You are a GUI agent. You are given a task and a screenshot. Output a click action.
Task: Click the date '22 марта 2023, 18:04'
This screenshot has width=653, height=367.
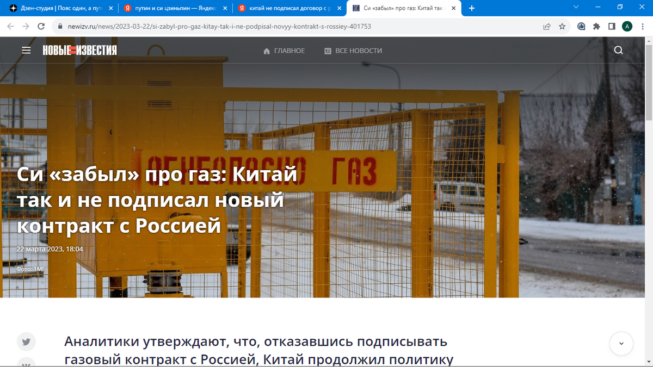[x=50, y=249]
